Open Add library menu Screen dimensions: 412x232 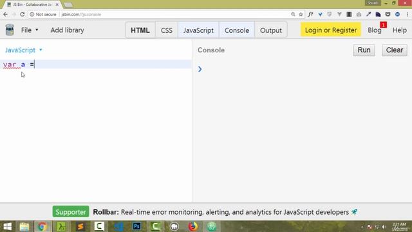point(67,30)
